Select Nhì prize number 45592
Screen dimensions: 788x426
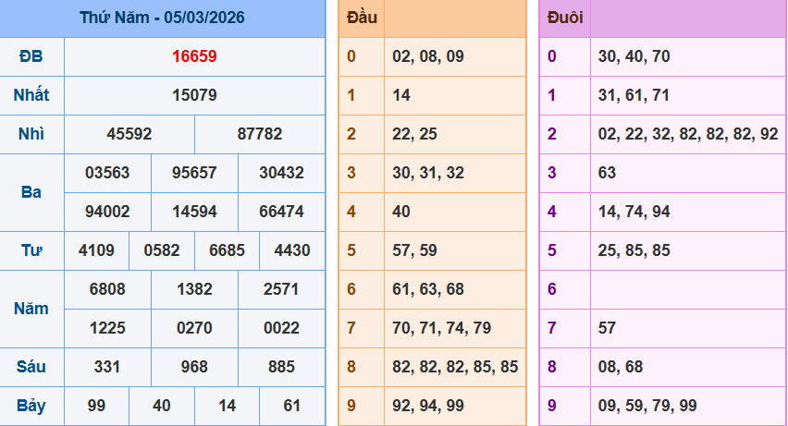pos(129,134)
